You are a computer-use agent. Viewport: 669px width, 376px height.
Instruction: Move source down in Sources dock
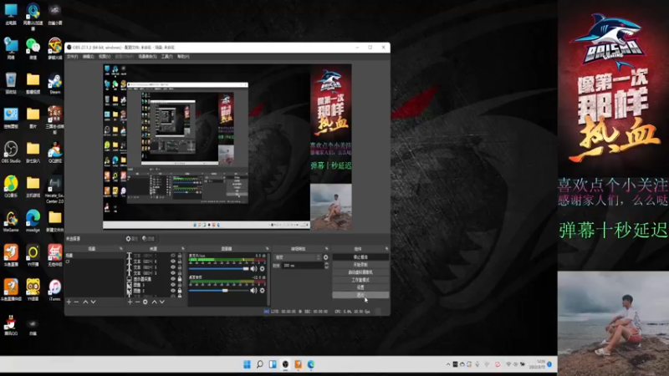click(x=162, y=302)
